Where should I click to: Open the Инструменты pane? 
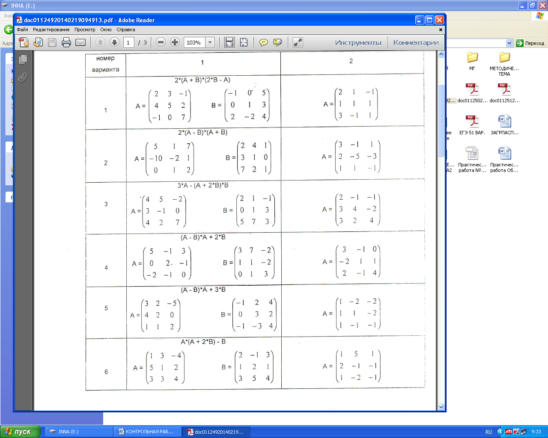click(358, 42)
